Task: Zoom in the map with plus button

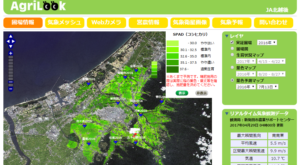Action: click(11, 53)
